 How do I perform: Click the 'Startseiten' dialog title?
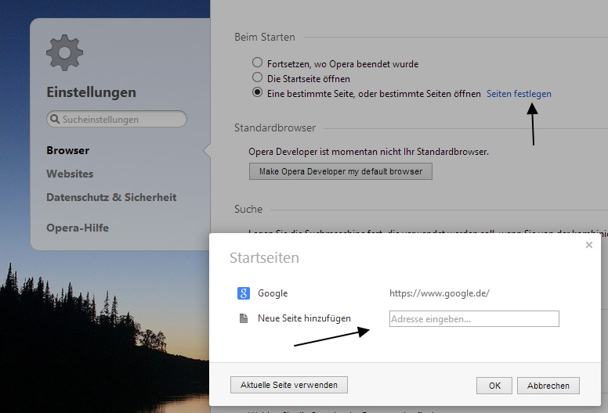pos(264,258)
